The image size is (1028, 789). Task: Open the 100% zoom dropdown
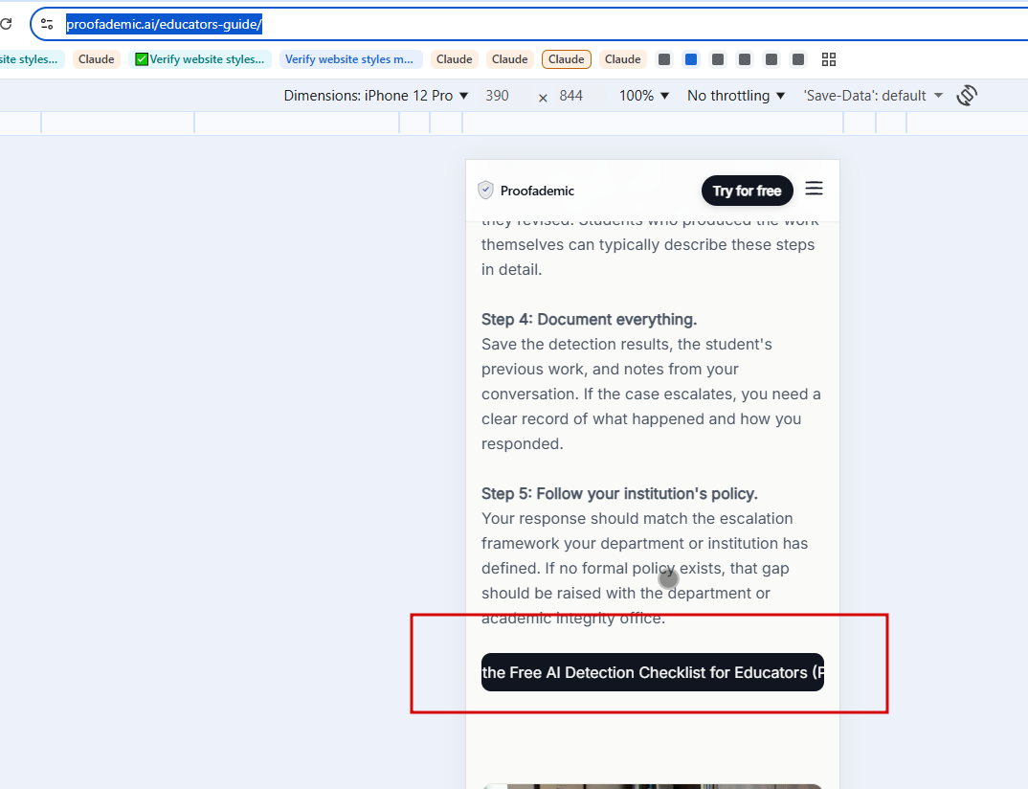[644, 96]
